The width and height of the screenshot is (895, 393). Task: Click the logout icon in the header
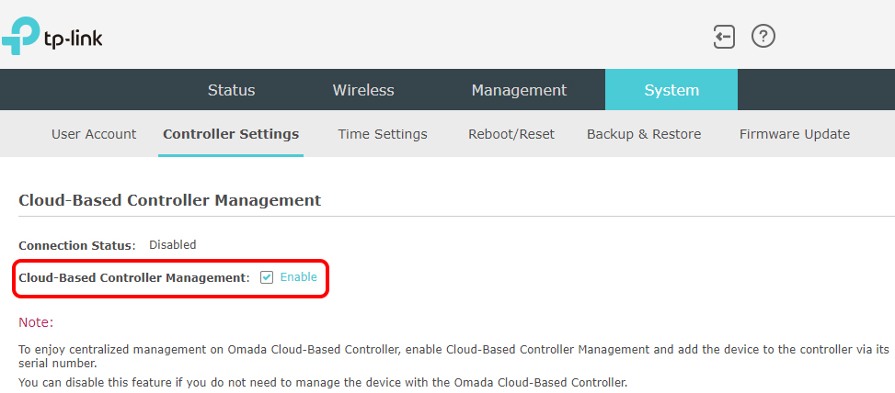724,37
